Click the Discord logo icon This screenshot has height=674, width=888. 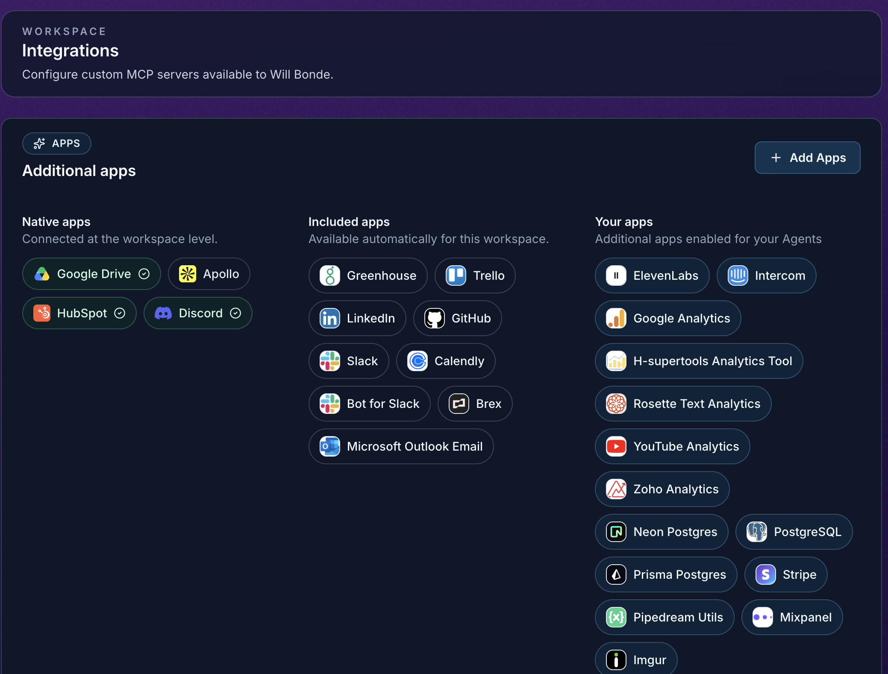click(x=163, y=313)
